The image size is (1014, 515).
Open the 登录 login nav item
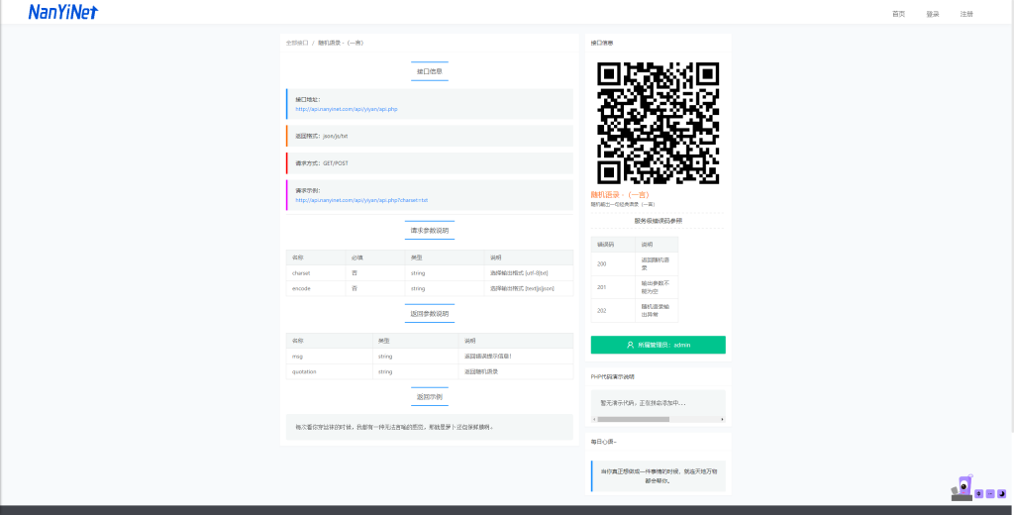(x=933, y=14)
